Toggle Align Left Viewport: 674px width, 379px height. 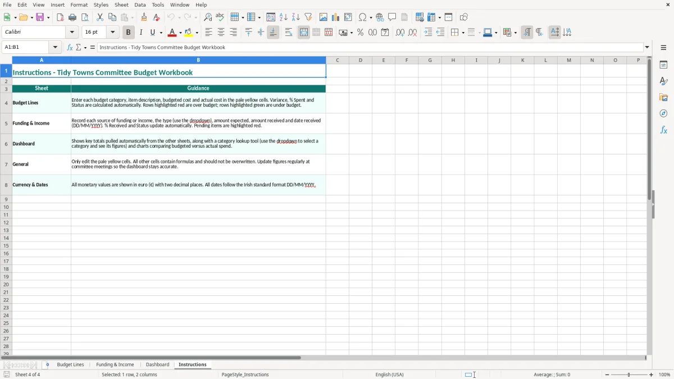coord(209,33)
